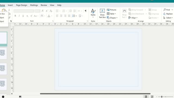Open the Home tab
Image resolution: width=174 pixels, height=98 pixels.
(x=2, y=5)
